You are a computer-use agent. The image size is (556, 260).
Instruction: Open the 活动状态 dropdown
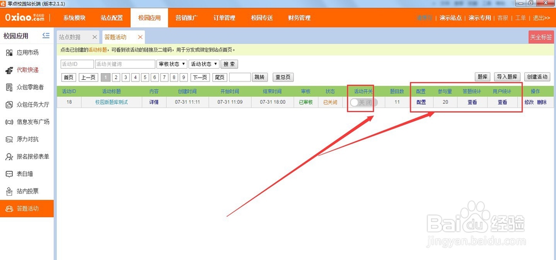[204, 64]
